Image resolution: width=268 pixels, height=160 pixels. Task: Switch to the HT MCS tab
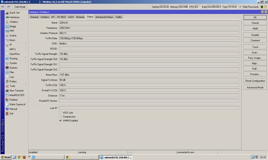[x=62, y=17]
